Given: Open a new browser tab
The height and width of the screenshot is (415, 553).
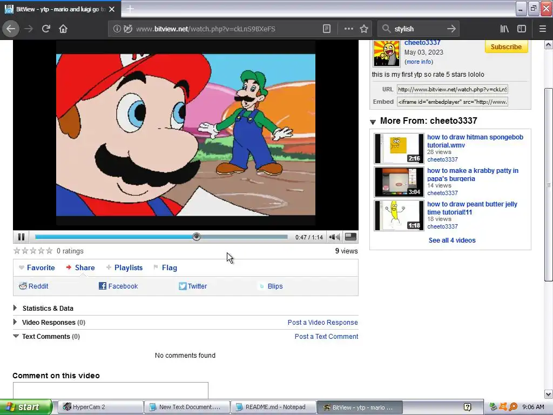Looking at the screenshot, I should [130, 9].
